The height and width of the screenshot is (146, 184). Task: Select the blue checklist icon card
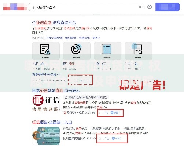[107, 51]
